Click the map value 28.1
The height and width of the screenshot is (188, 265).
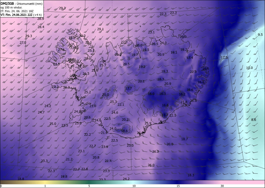coord(87,59)
